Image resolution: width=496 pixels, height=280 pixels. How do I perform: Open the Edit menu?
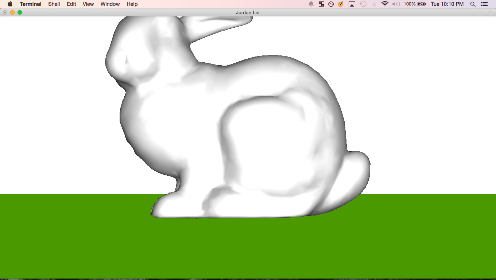[x=71, y=4]
